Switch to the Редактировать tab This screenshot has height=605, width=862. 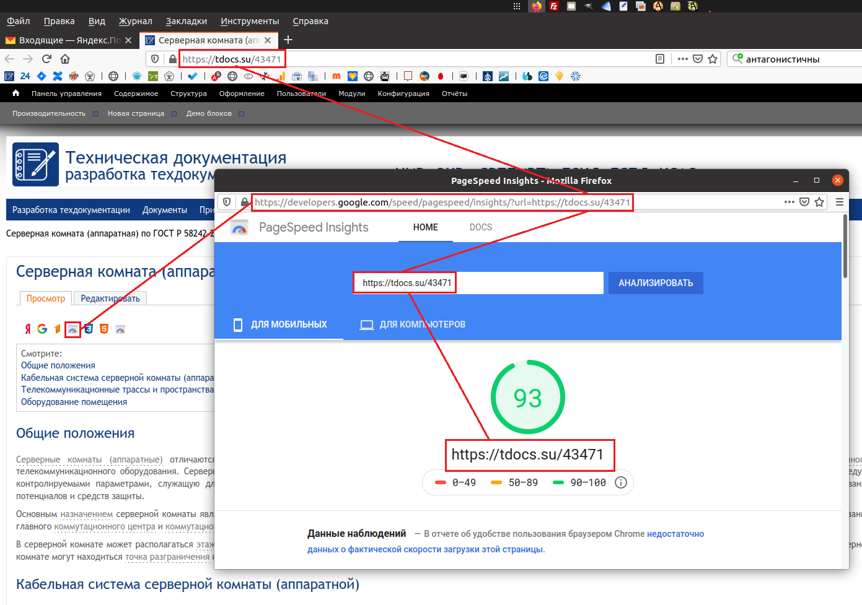click(110, 298)
